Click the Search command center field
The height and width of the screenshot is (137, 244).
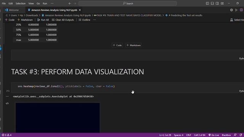(128, 3)
